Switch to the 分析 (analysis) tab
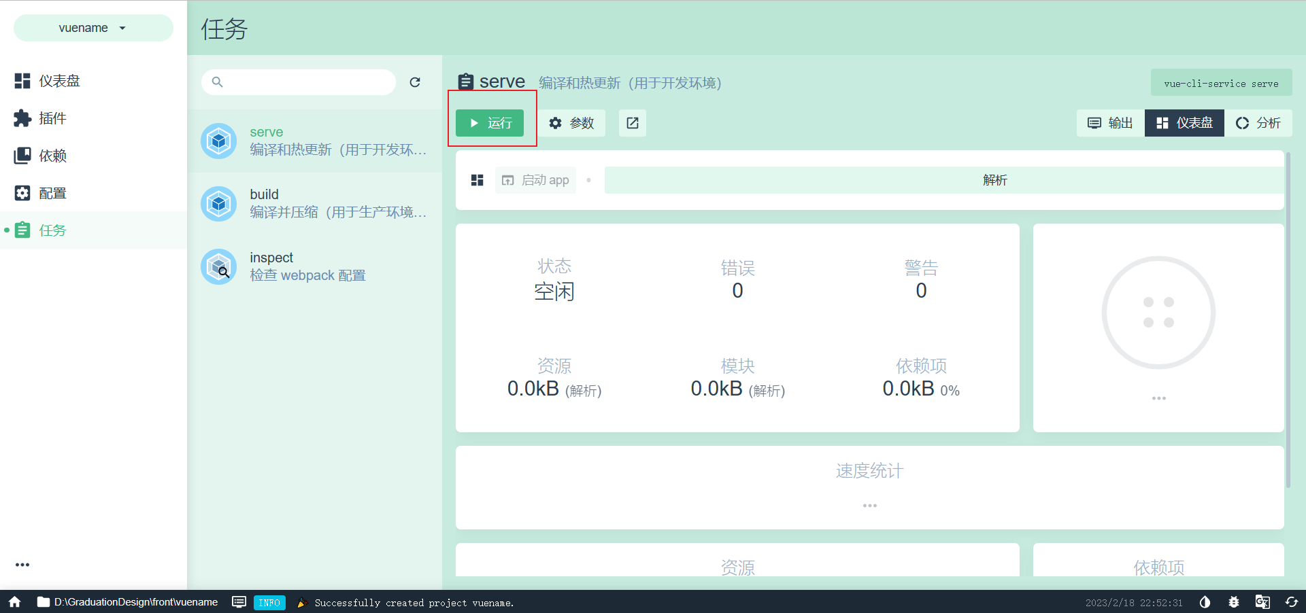 [x=1259, y=123]
